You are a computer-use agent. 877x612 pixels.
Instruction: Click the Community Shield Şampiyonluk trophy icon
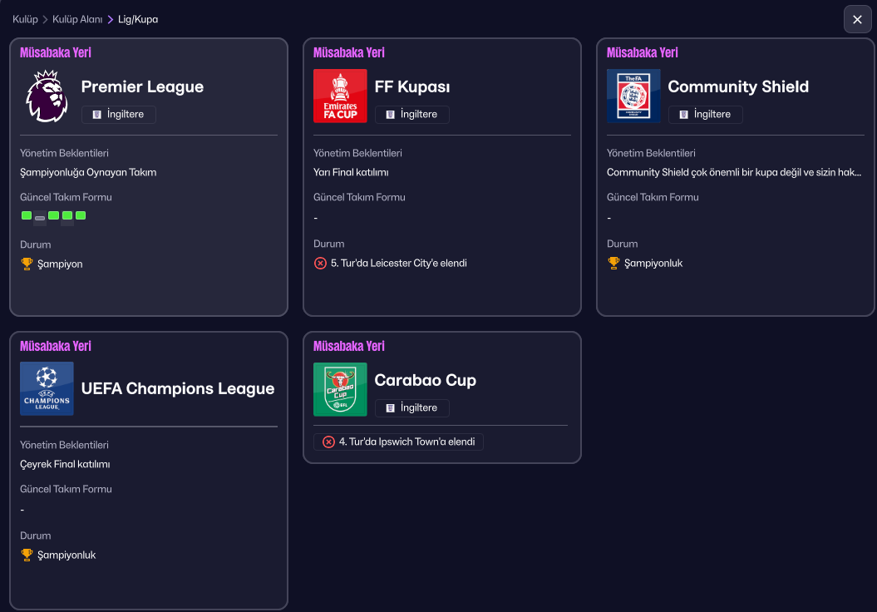613,263
